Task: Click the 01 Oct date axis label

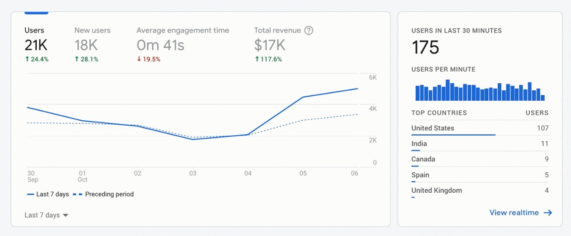Action: tap(83, 176)
